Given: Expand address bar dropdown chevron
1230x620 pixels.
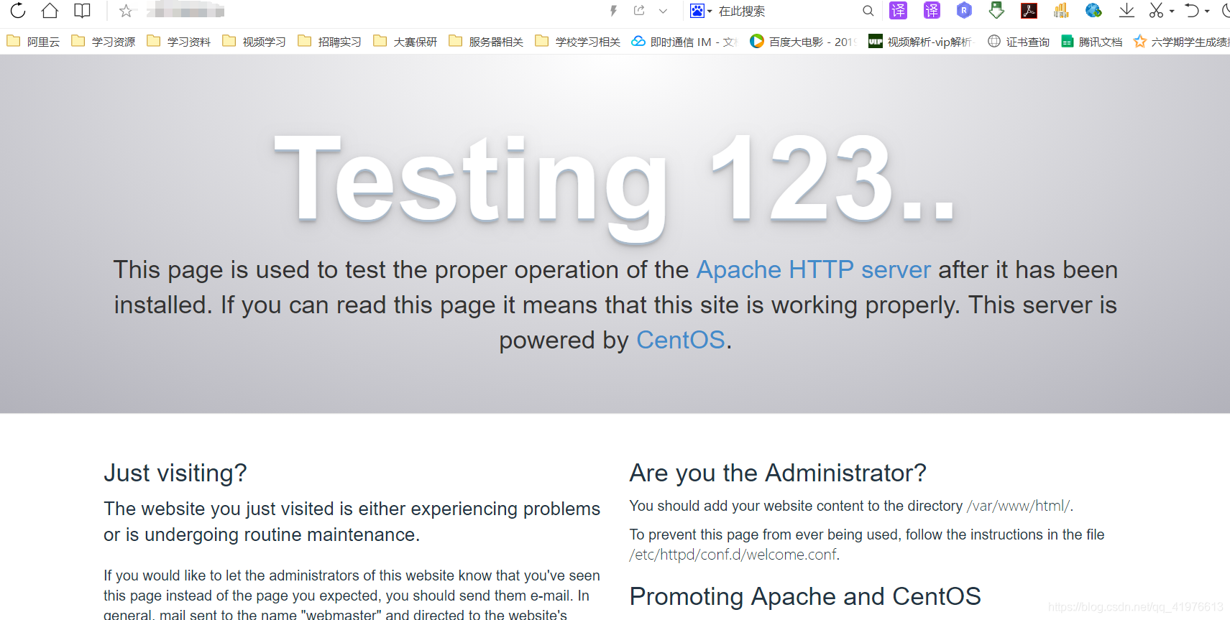Looking at the screenshot, I should tap(663, 11).
